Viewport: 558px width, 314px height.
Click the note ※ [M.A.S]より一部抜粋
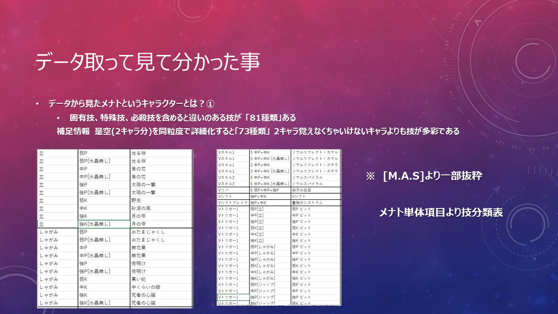click(424, 177)
